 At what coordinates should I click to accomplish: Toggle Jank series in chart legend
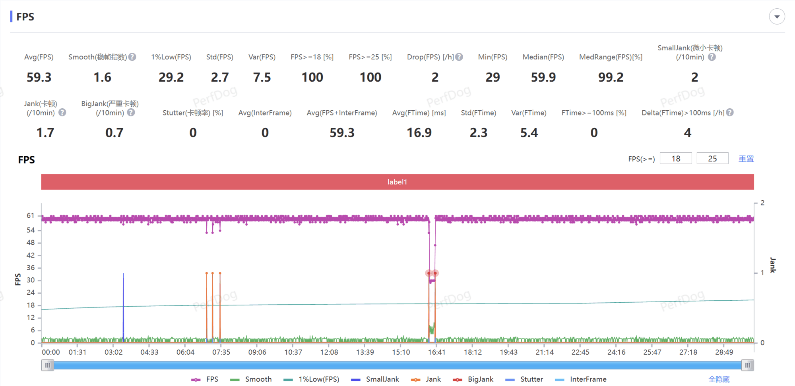click(x=426, y=379)
